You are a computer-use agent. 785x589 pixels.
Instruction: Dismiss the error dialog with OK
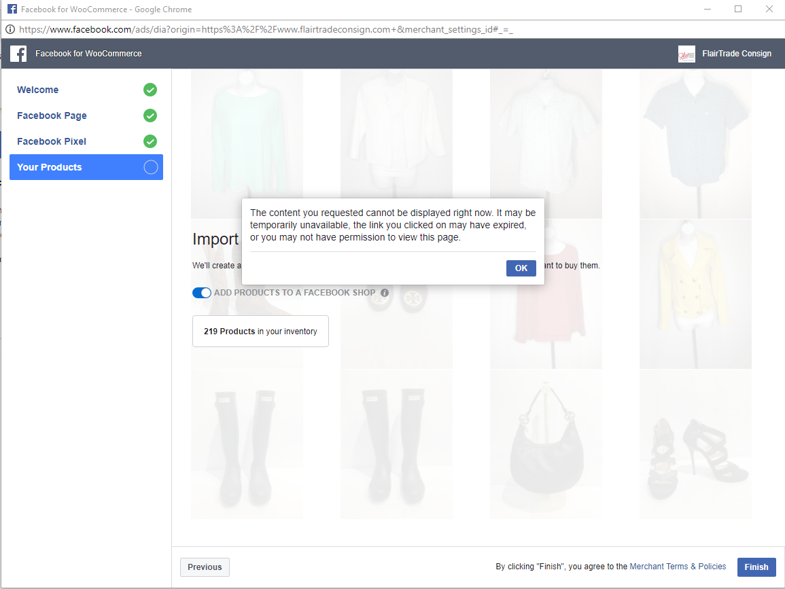point(521,268)
